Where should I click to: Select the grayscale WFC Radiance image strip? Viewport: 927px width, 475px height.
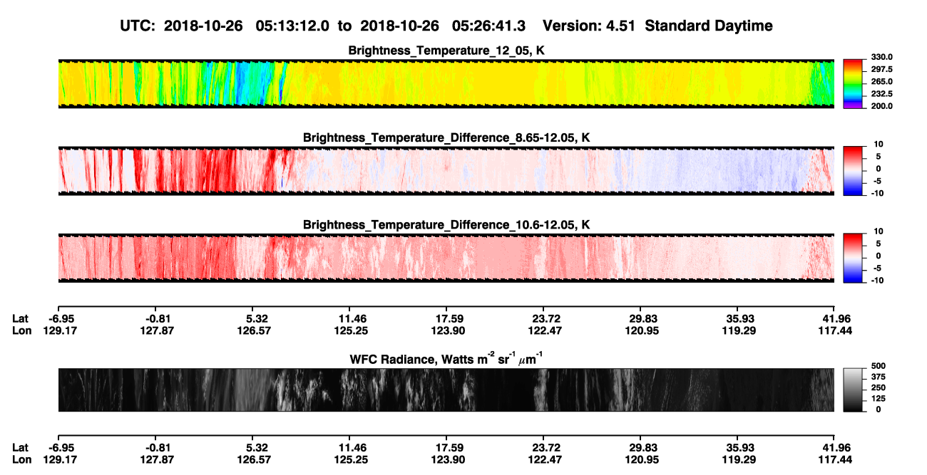(x=446, y=390)
